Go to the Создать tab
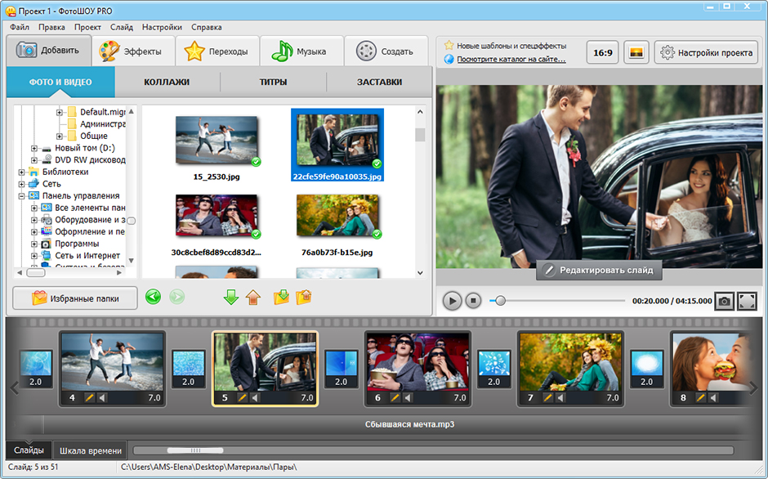The height and width of the screenshot is (479, 768). (386, 51)
